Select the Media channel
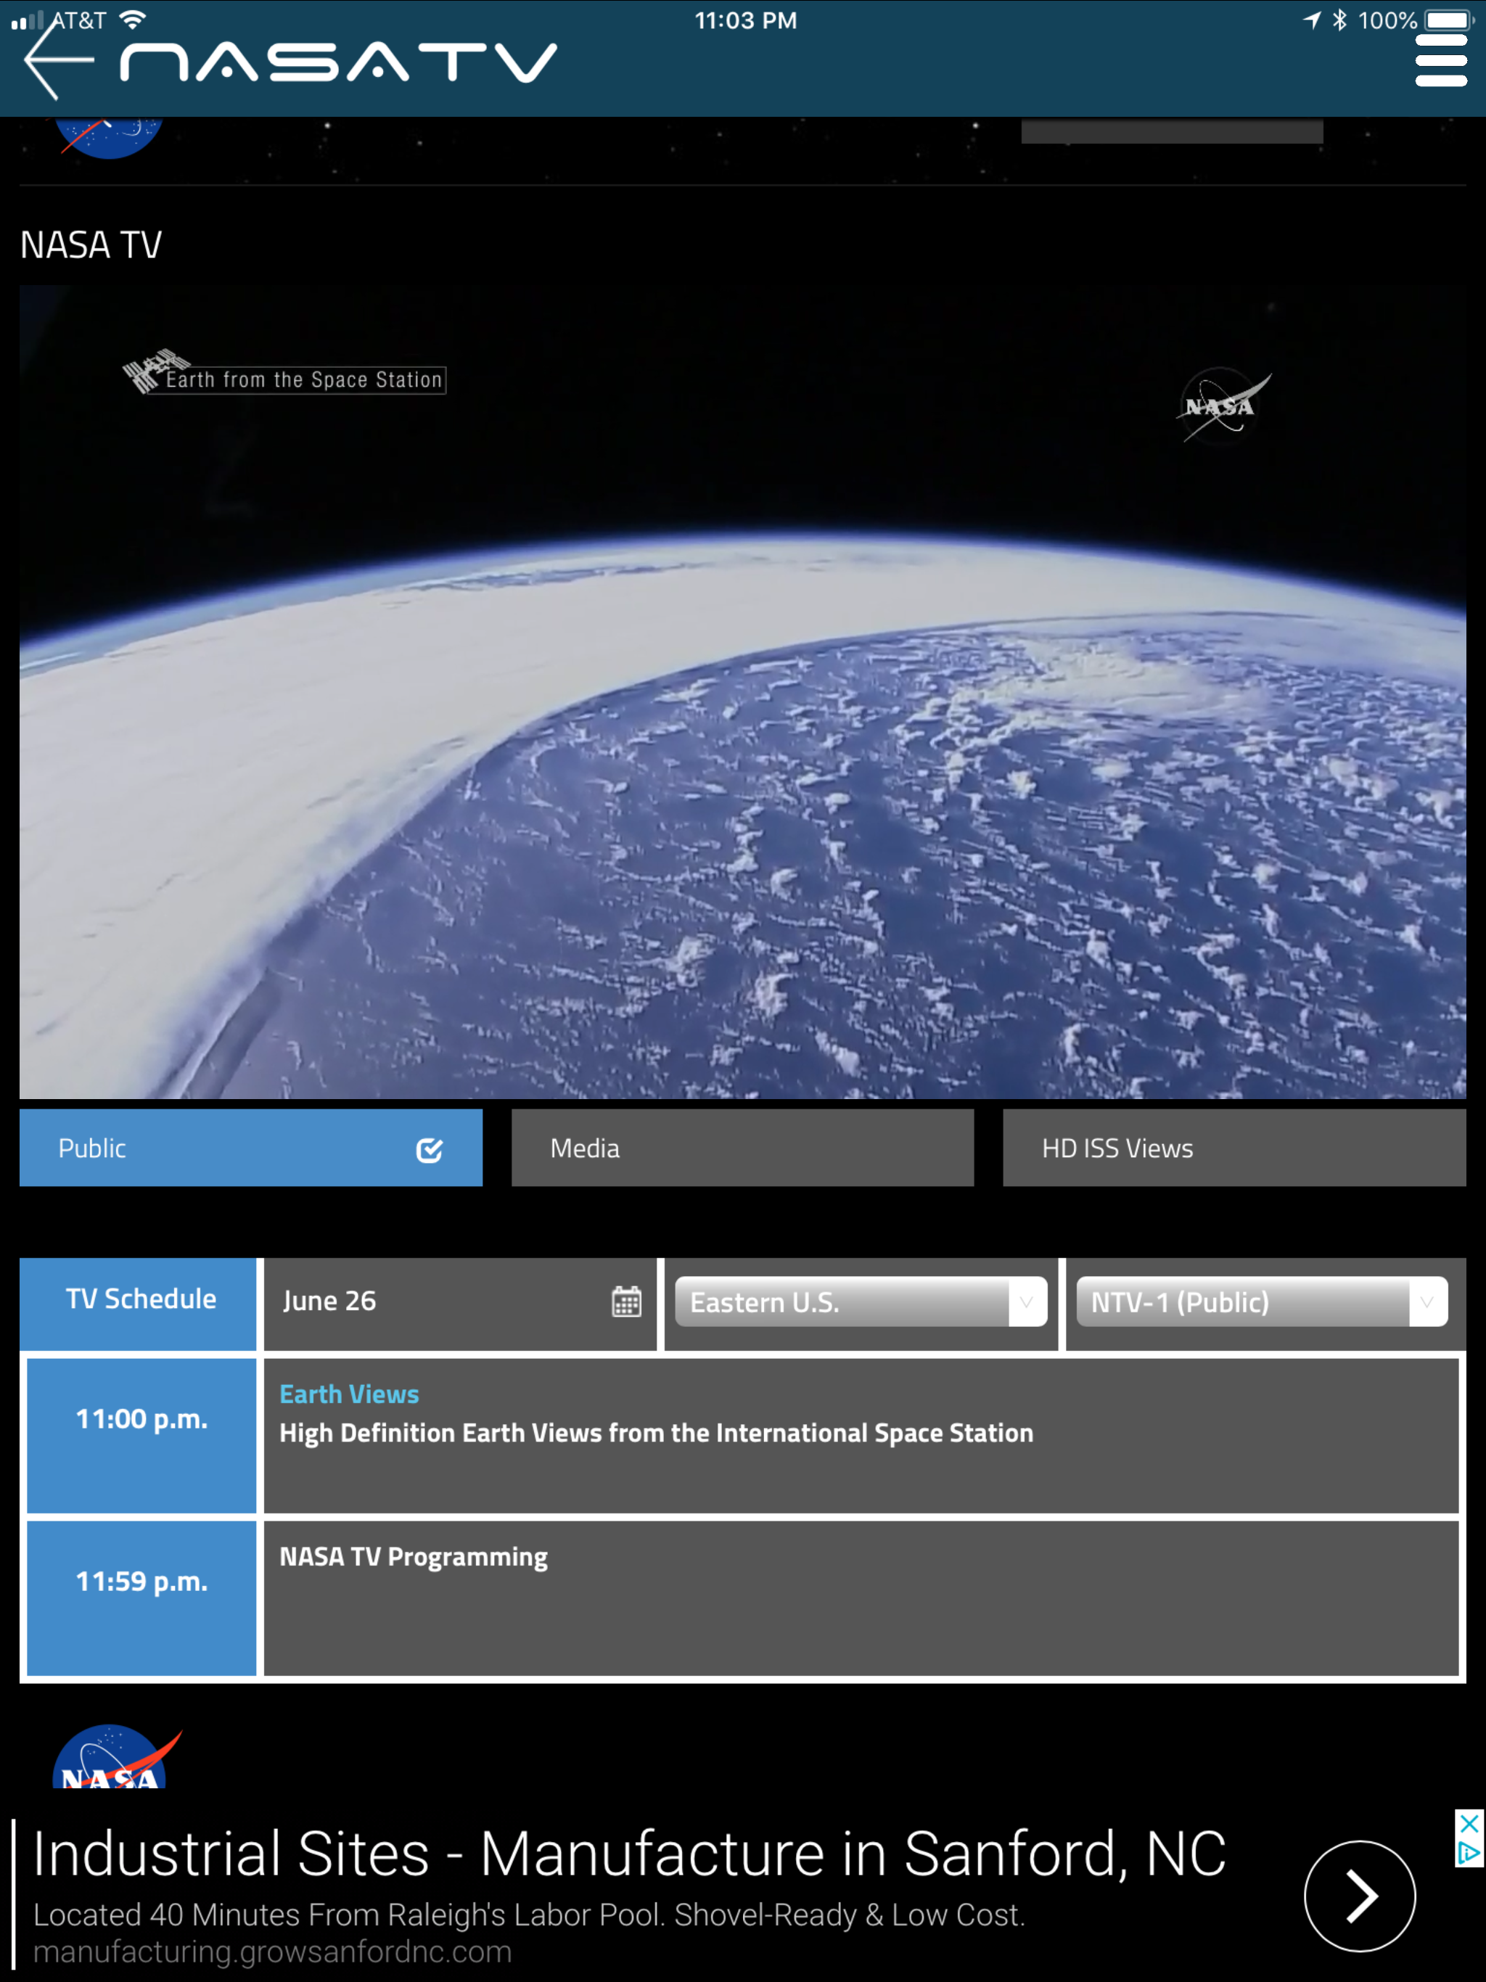This screenshot has width=1486, height=1982. click(x=742, y=1148)
